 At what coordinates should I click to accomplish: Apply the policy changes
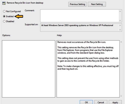click(x=115, y=102)
